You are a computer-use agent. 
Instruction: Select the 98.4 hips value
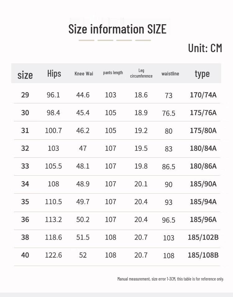53,113
